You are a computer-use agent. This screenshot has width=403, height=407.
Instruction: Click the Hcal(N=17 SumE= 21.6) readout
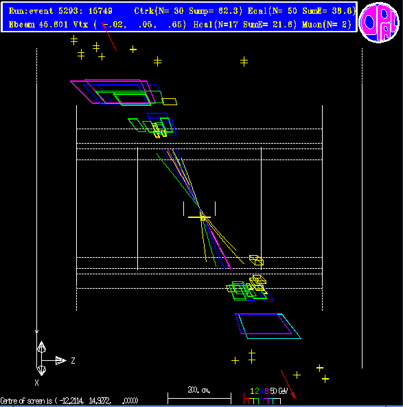(244, 25)
